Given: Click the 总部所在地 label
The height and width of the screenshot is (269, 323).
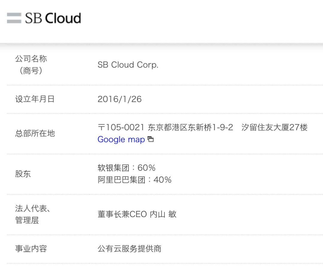Looking at the screenshot, I should point(35,133).
